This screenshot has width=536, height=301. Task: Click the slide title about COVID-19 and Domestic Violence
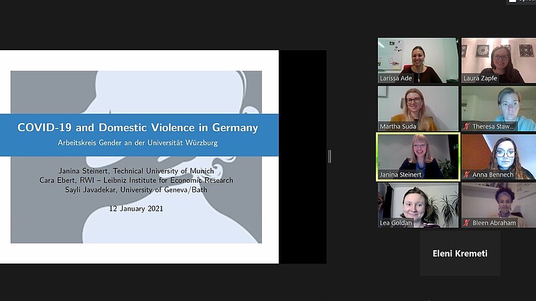click(137, 127)
